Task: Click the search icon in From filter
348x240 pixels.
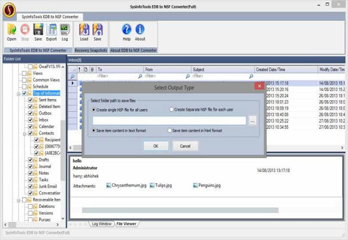Action: click(188, 76)
